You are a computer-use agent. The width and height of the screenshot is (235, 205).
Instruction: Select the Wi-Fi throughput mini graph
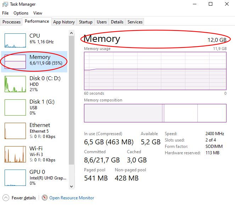(x=15, y=154)
